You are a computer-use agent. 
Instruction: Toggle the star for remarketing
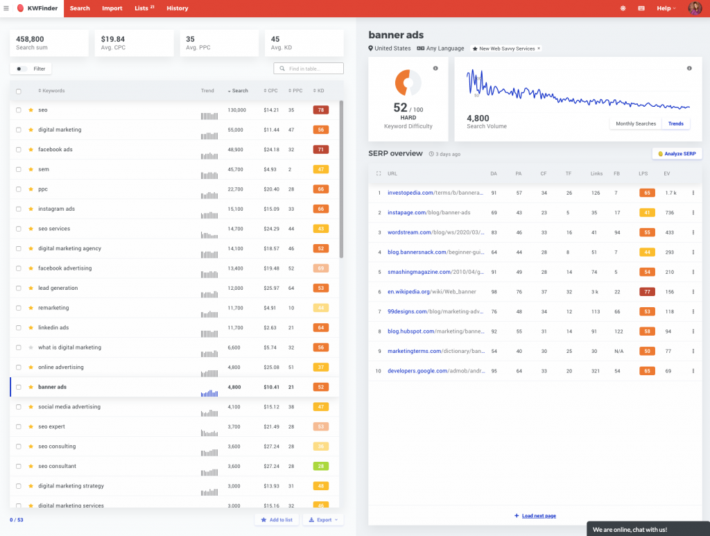tap(31, 308)
